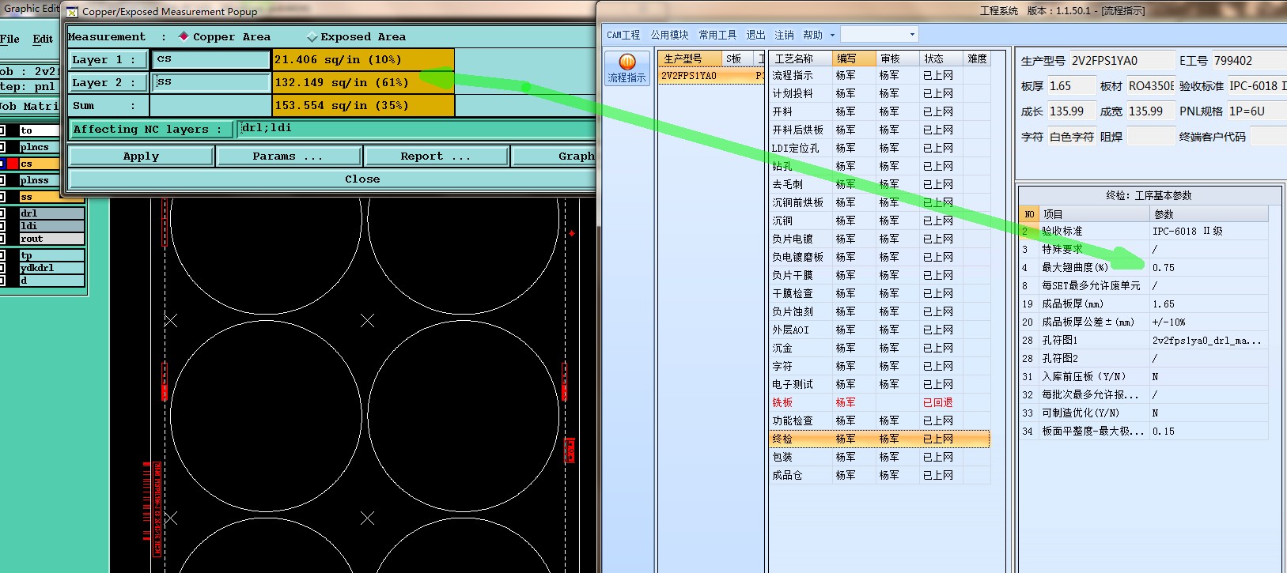This screenshot has height=573, width=1287.
Task: Click the 字符 field showing 白色字符
Action: point(1071,137)
